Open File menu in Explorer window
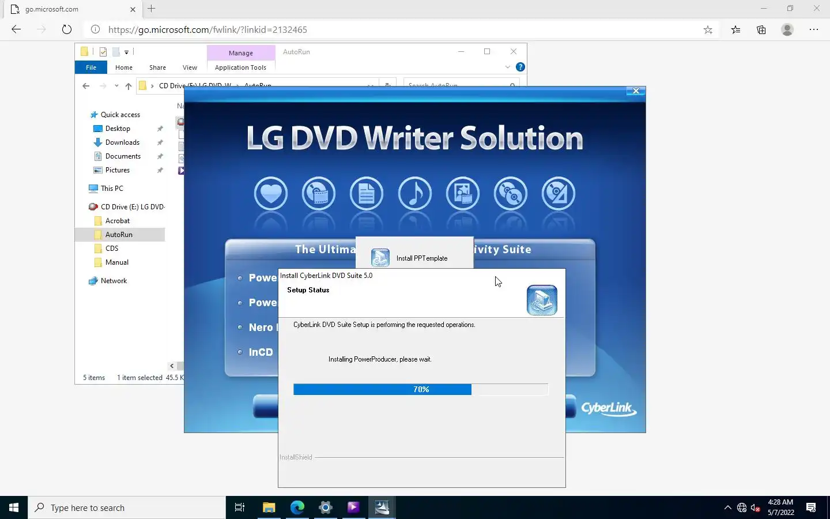This screenshot has width=830, height=519. tap(91, 67)
